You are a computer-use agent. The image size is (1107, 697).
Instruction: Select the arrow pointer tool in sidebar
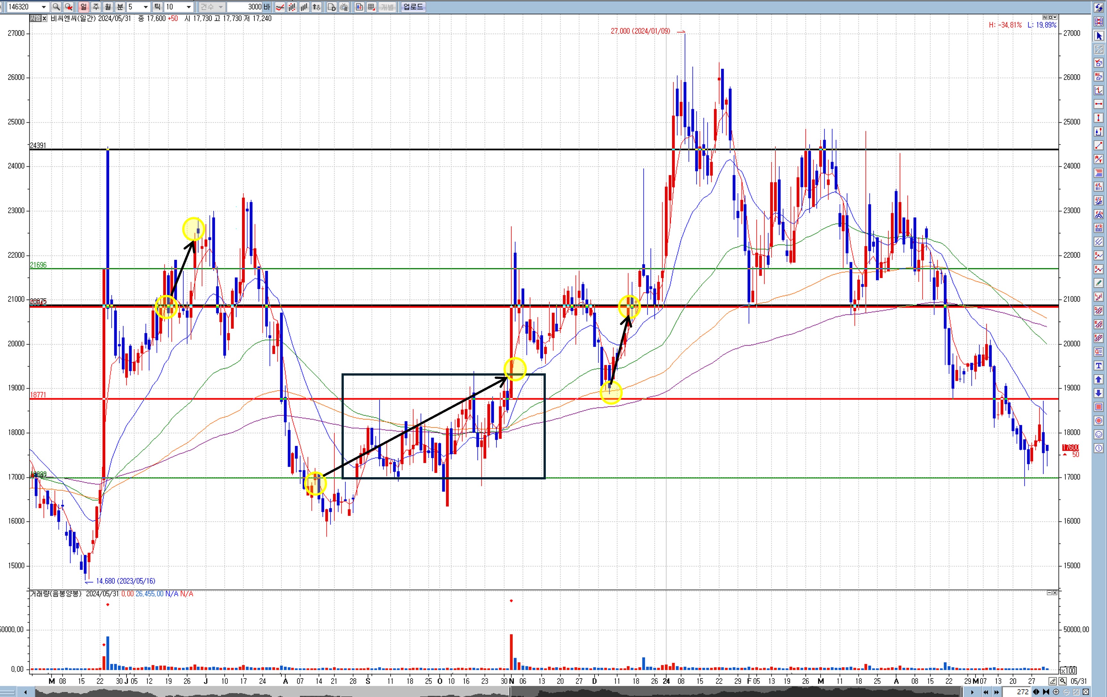point(1099,36)
